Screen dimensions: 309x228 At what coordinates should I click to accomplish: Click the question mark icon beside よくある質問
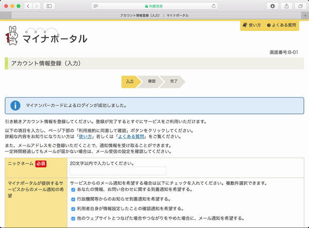pyautogui.click(x=269, y=25)
